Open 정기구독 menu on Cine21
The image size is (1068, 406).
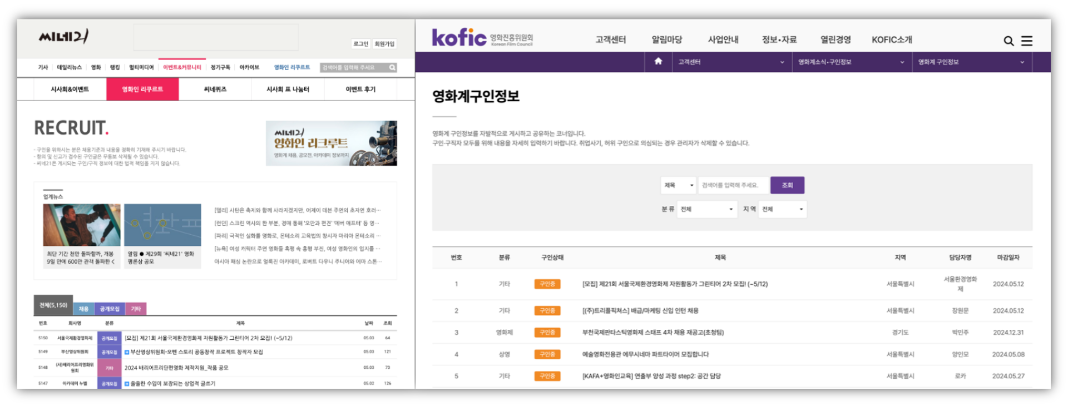pos(220,67)
